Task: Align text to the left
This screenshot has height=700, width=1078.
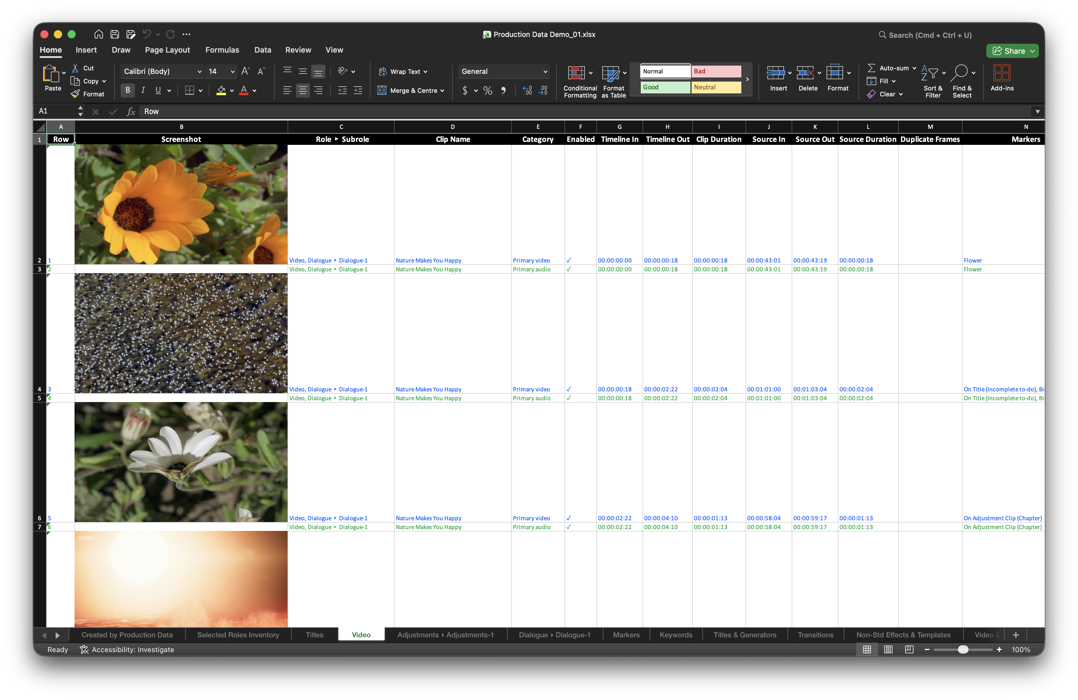Action: pyautogui.click(x=287, y=90)
